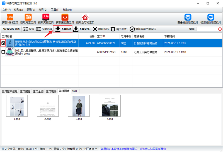223x152 pixels.
Task: Switch to 宝贝主图 tab
Action: point(38,92)
